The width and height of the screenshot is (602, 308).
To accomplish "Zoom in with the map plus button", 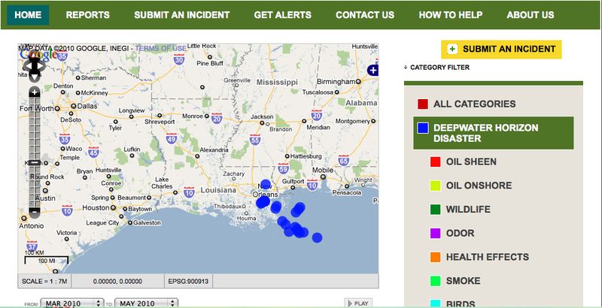I will tap(35, 92).
